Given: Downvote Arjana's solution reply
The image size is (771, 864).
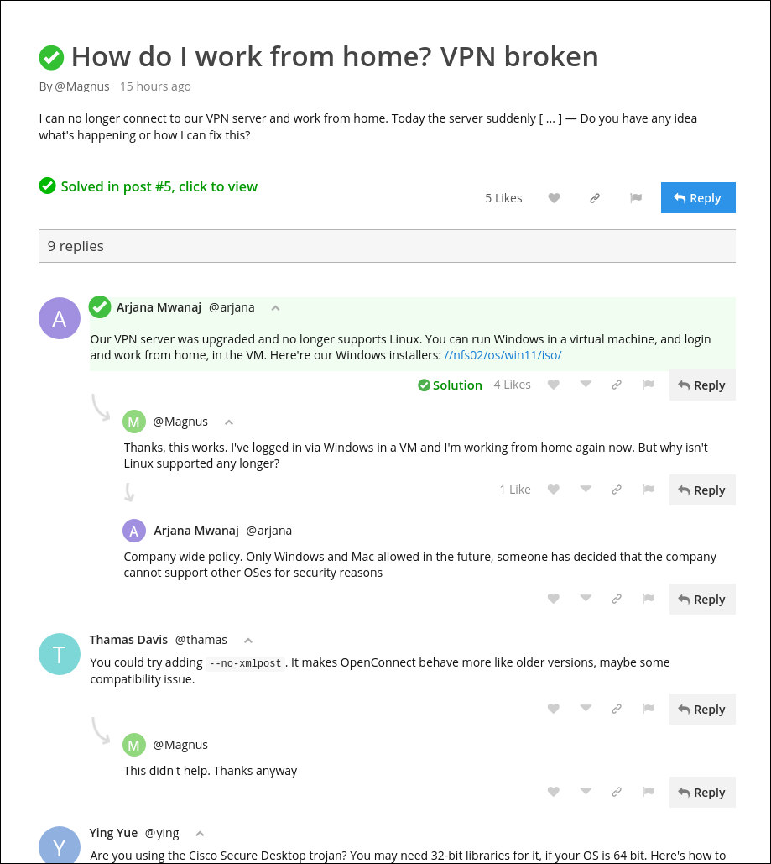Looking at the screenshot, I should [x=586, y=385].
